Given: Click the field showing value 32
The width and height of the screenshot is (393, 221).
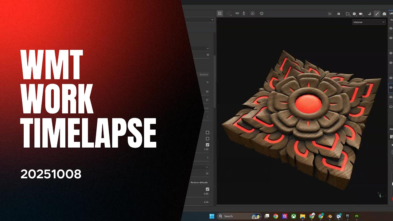Looking at the screenshot, I should [x=207, y=173].
